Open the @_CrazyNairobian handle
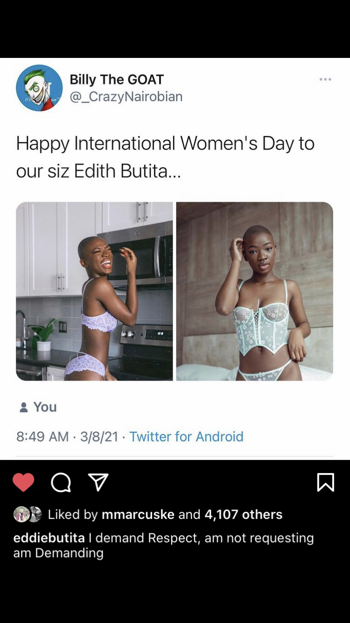The width and height of the screenshot is (350, 623). (126, 97)
